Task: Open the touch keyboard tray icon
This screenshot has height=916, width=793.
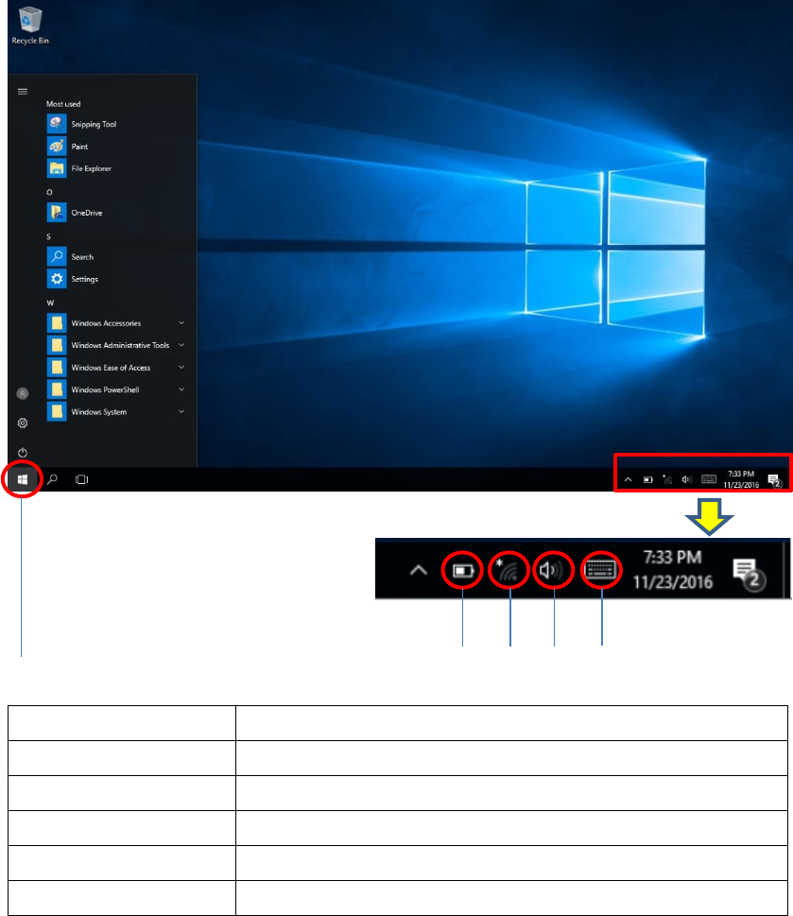Action: (709, 479)
